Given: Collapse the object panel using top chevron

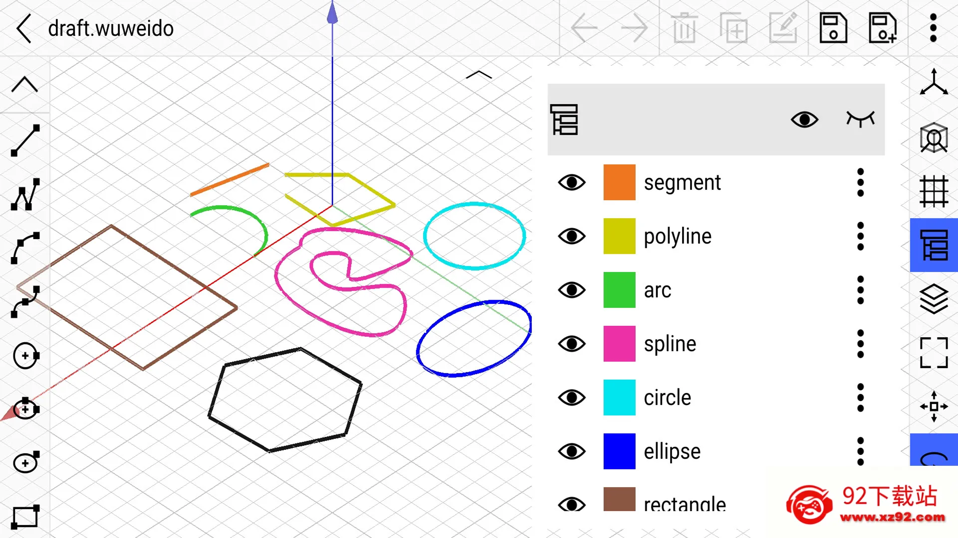Looking at the screenshot, I should pyautogui.click(x=479, y=75).
